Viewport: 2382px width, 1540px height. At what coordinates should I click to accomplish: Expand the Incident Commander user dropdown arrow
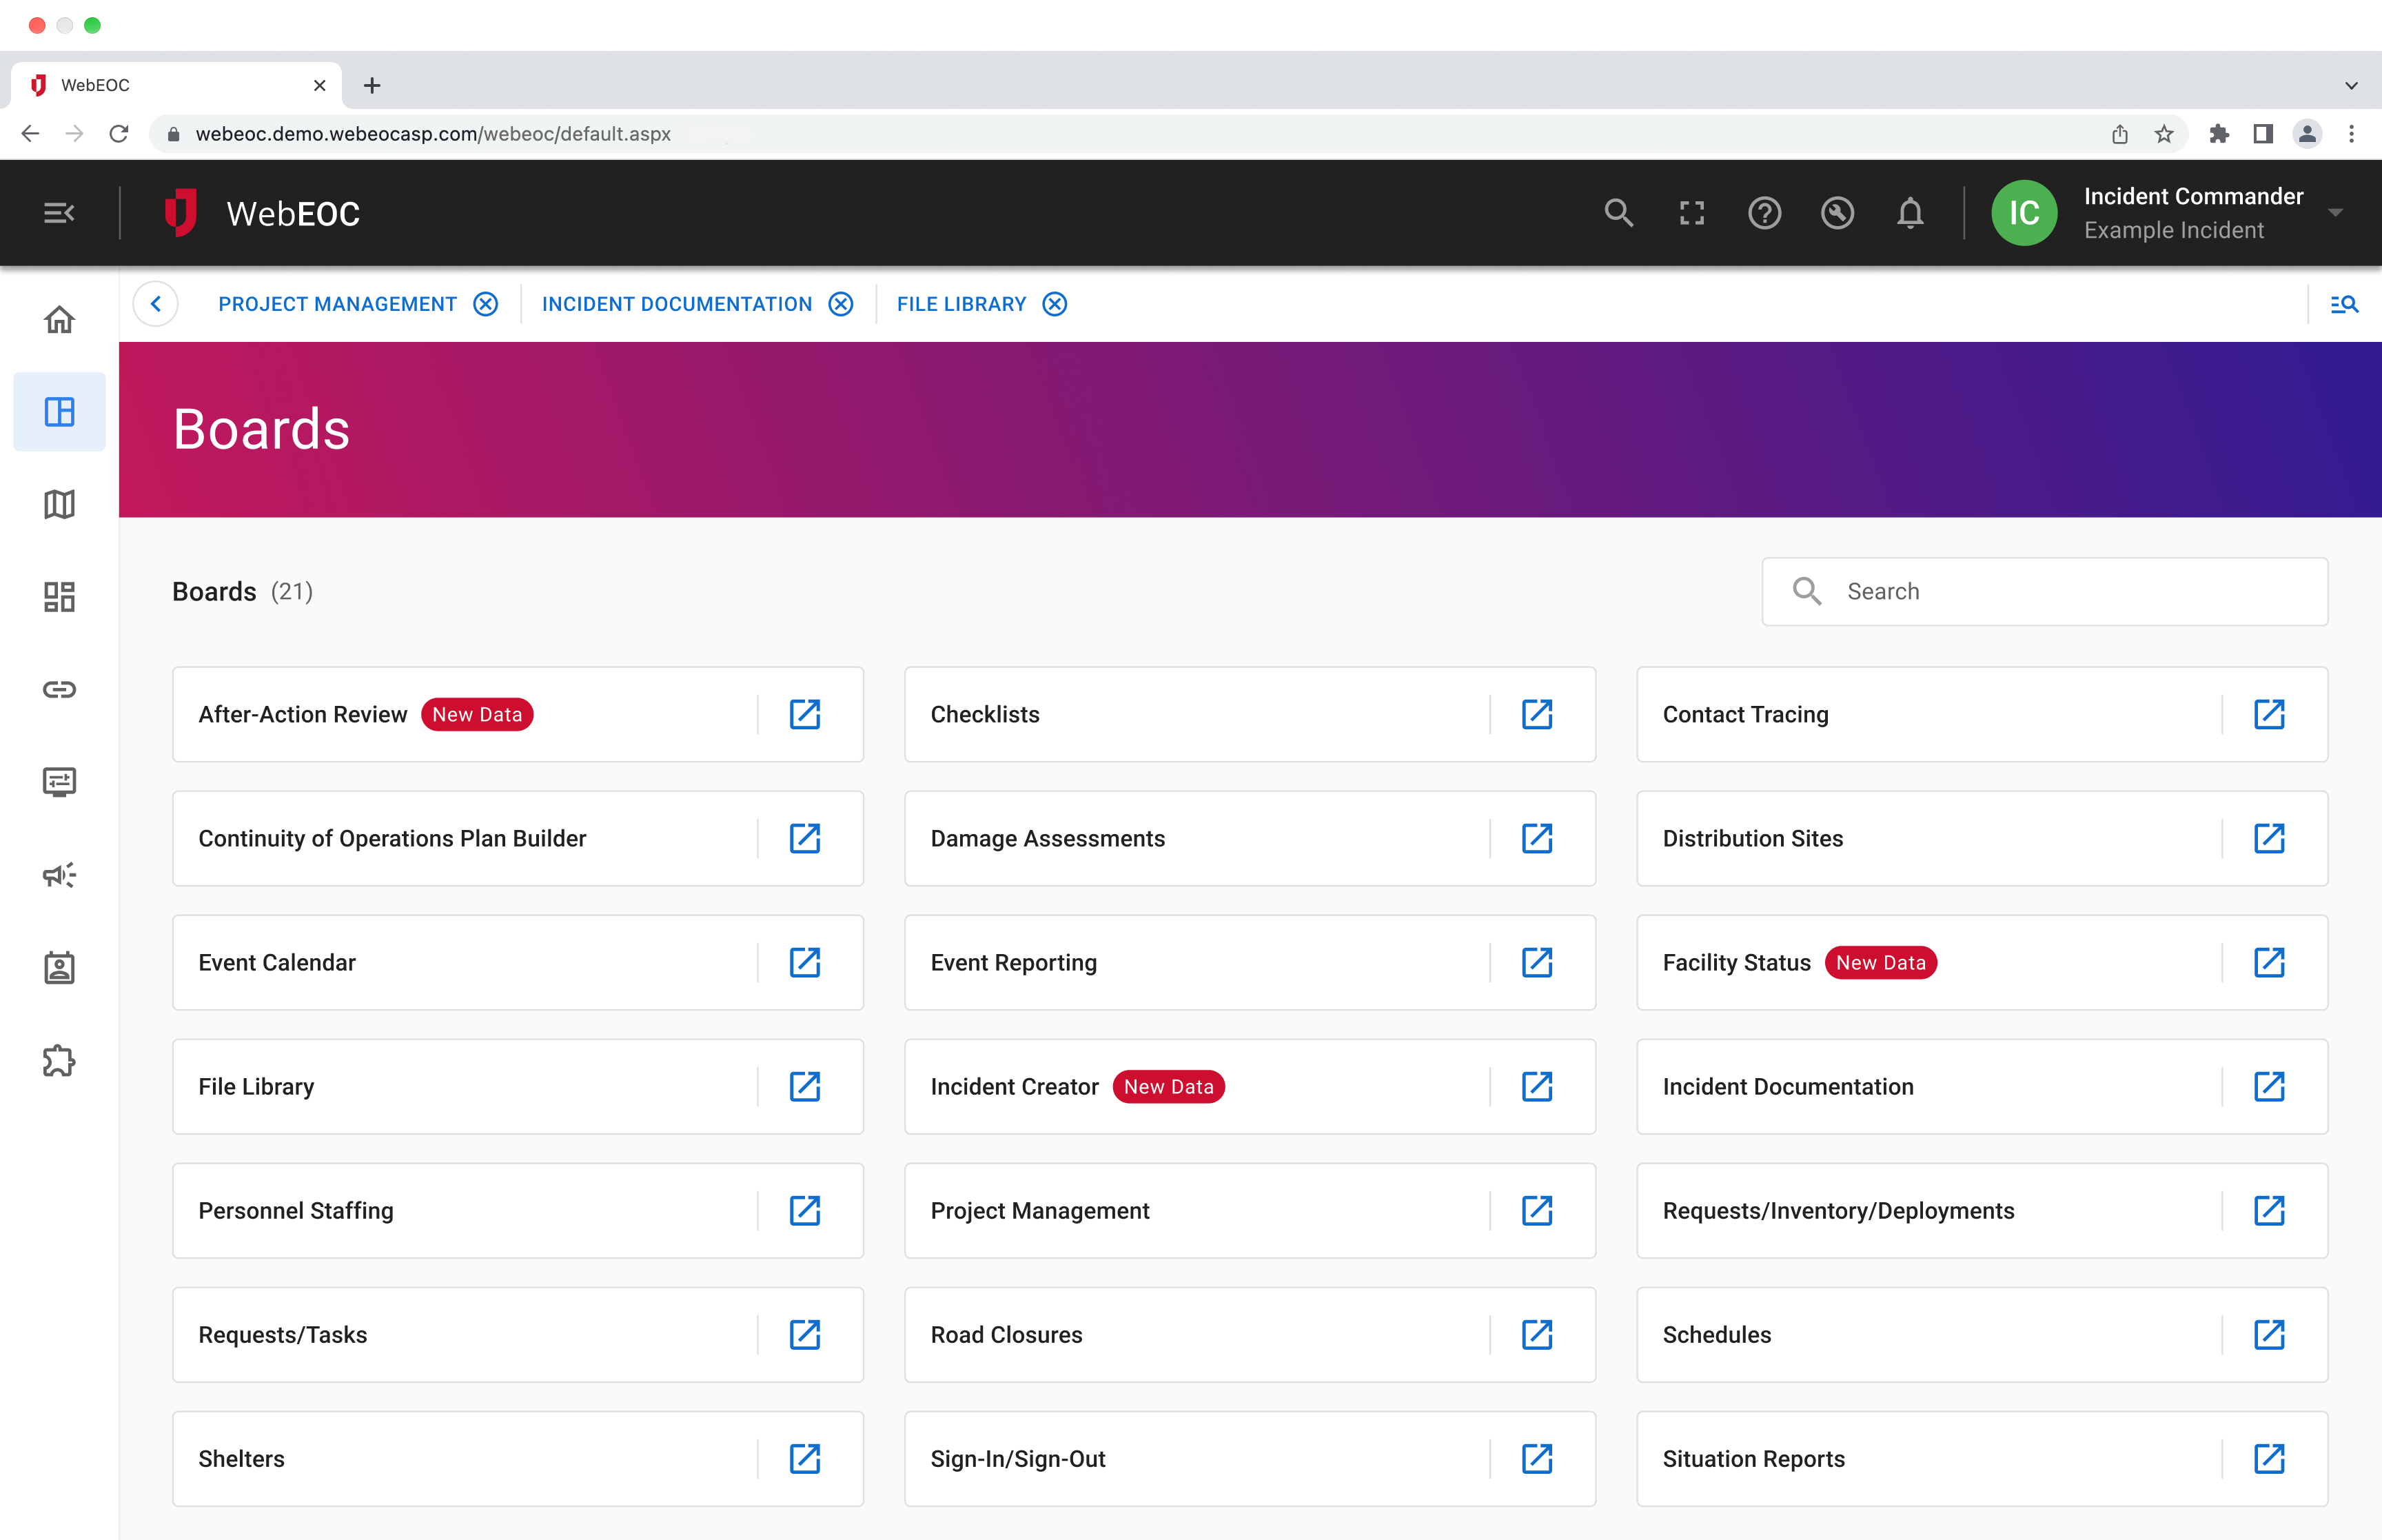pos(2335,213)
